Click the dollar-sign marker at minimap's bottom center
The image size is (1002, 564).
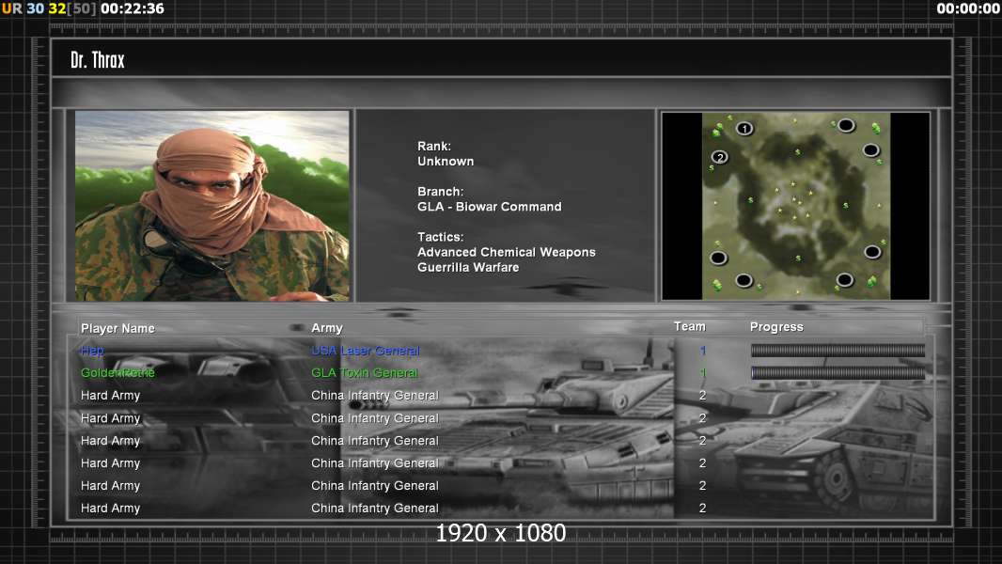797,258
